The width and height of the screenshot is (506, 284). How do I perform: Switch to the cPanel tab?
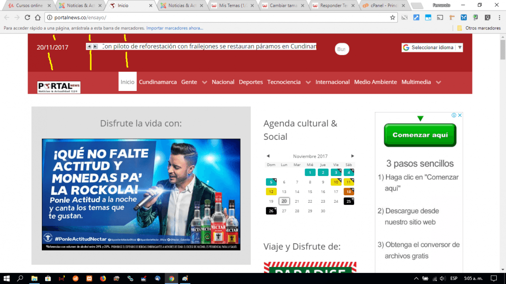point(383,6)
